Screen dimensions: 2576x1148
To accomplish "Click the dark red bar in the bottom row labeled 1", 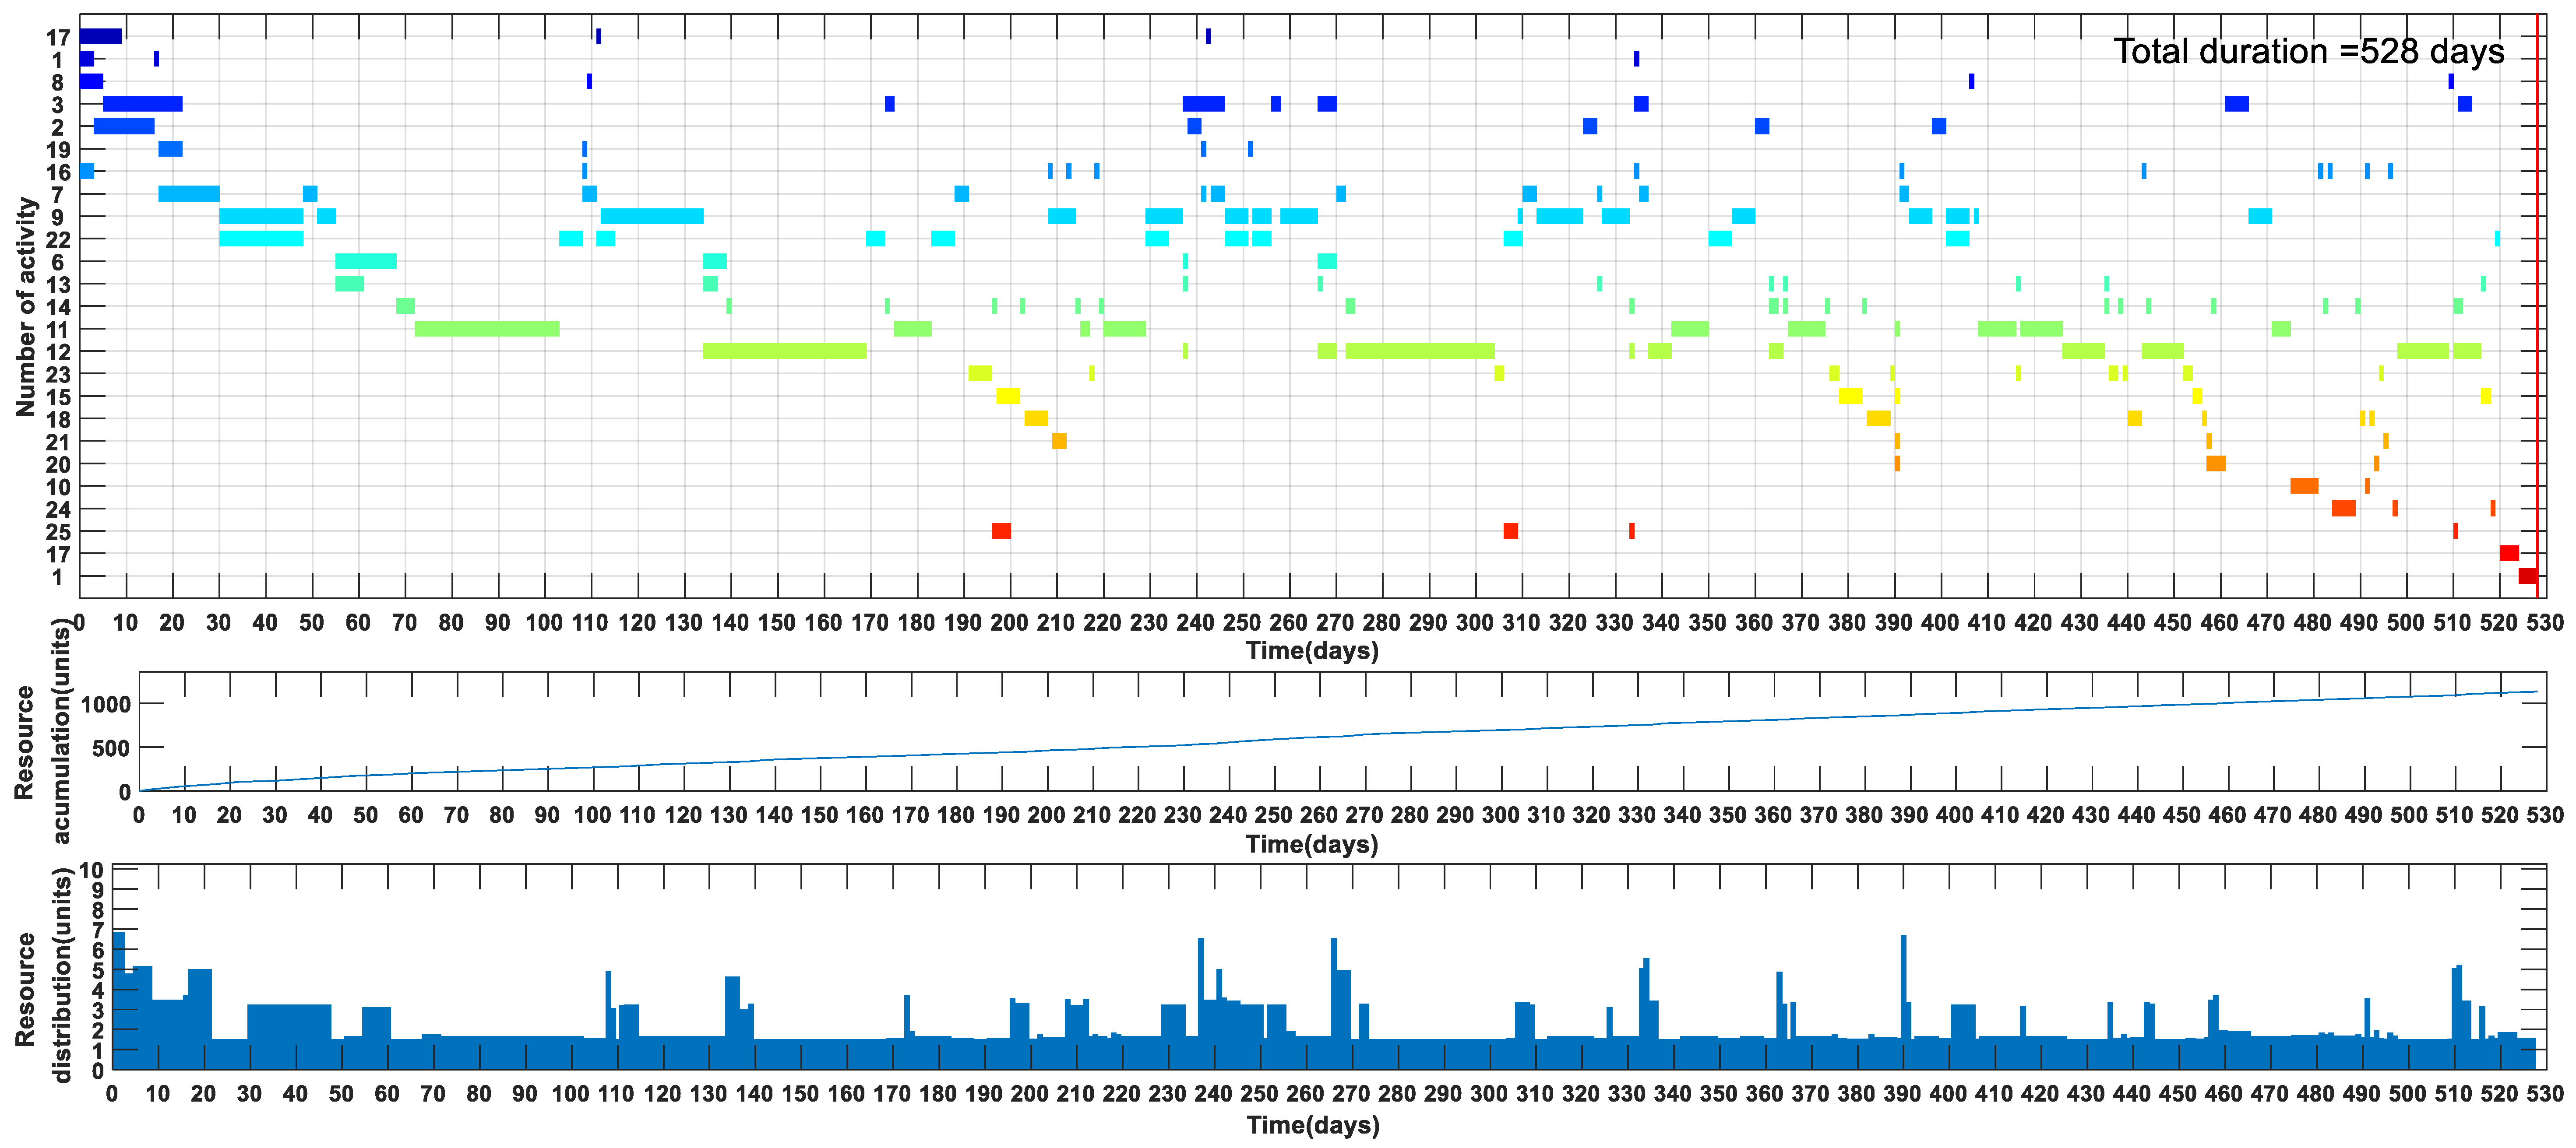I will (2527, 576).
